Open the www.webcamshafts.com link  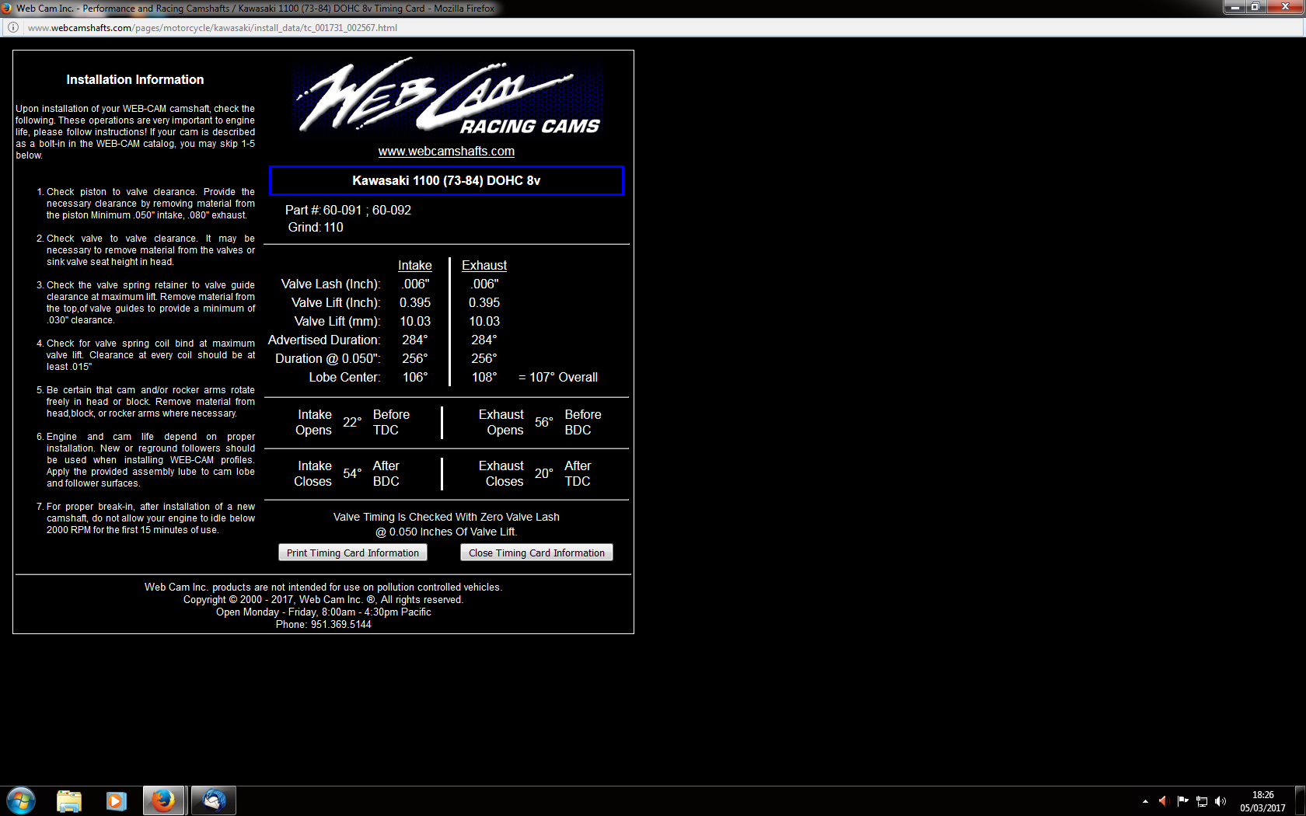tap(446, 152)
